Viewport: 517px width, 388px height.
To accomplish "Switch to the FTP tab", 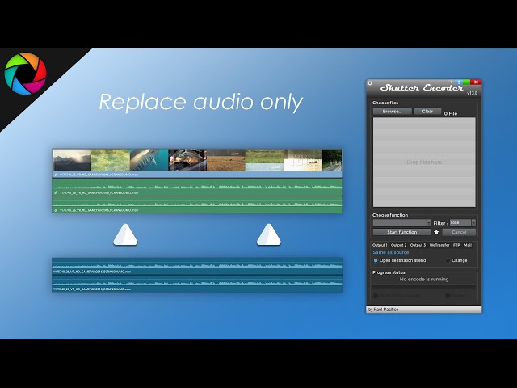I will [x=456, y=245].
